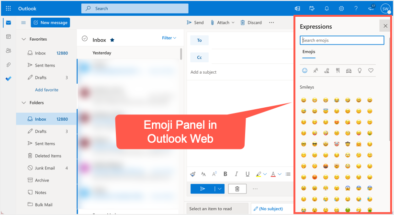The image size is (394, 215).
Task: Toggle Italic formatting
Action: tap(236, 174)
